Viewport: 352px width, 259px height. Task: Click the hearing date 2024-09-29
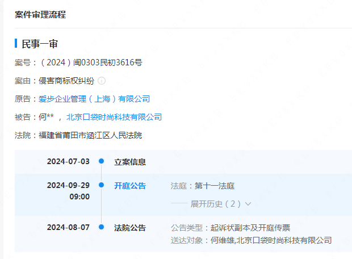[68, 185]
